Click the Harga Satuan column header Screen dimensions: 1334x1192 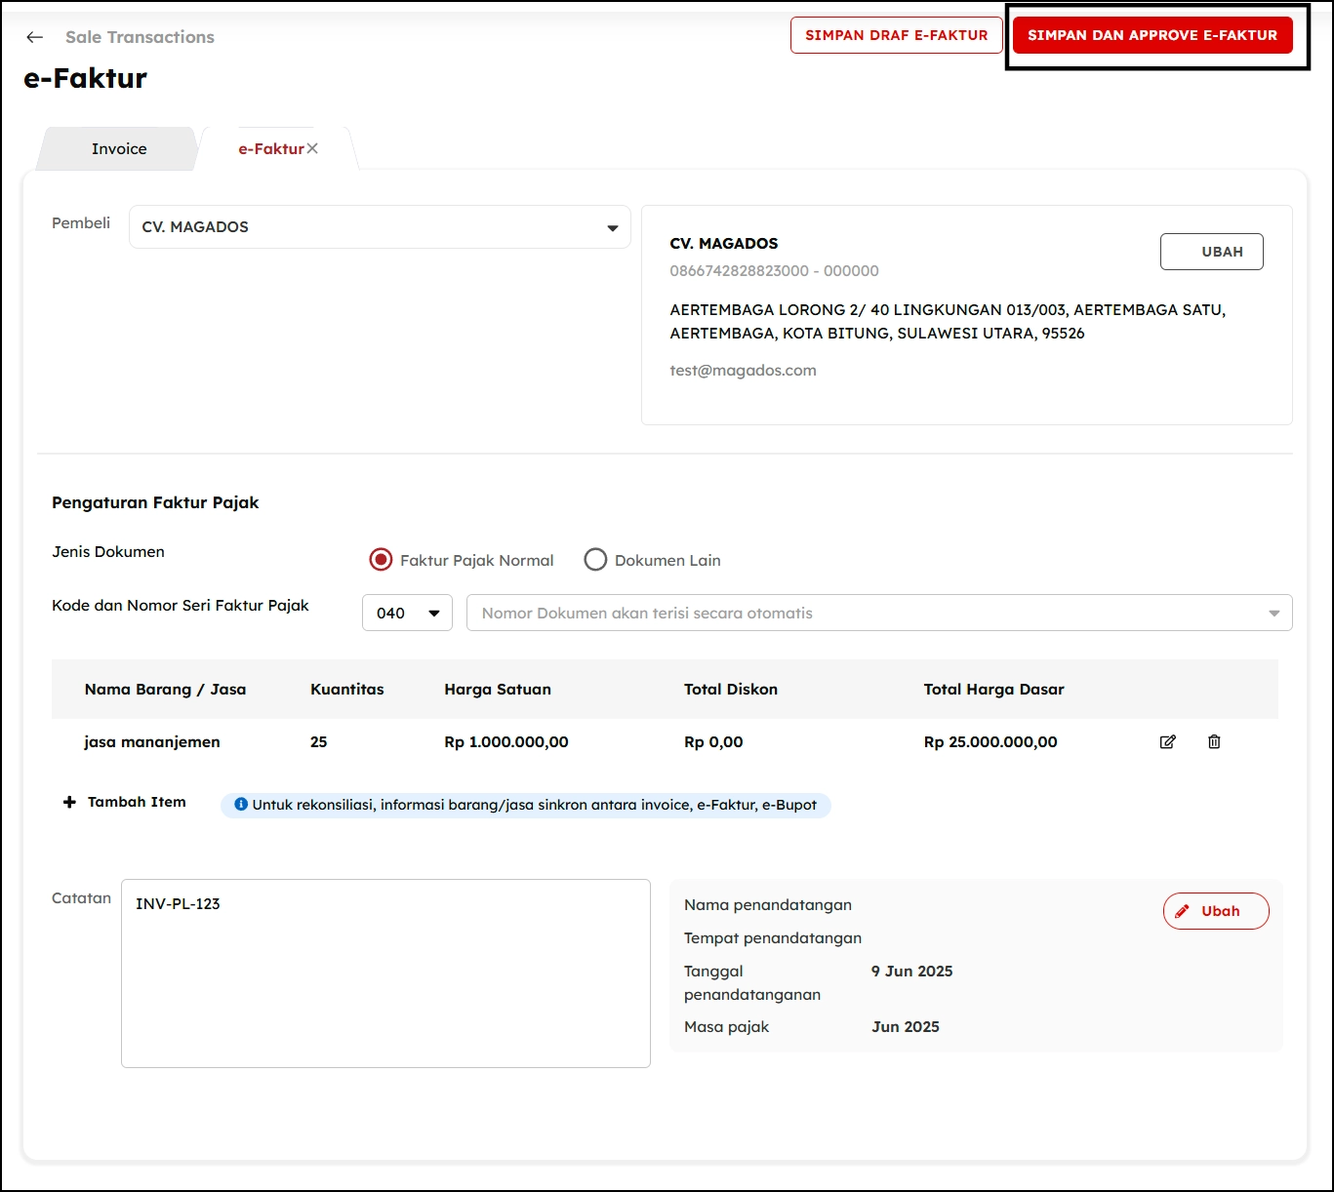click(x=498, y=689)
